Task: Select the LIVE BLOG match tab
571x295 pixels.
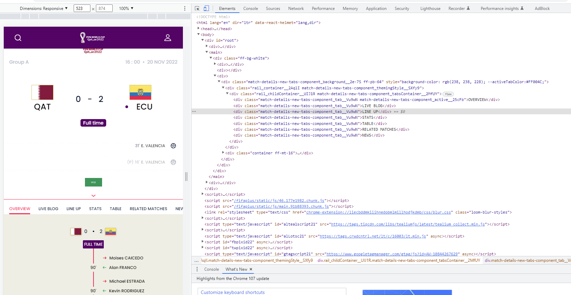Action: point(48,209)
